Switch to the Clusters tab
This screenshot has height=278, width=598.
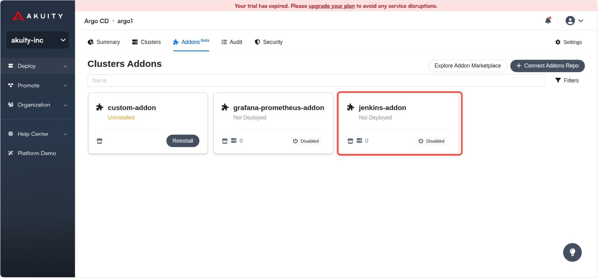pyautogui.click(x=146, y=42)
